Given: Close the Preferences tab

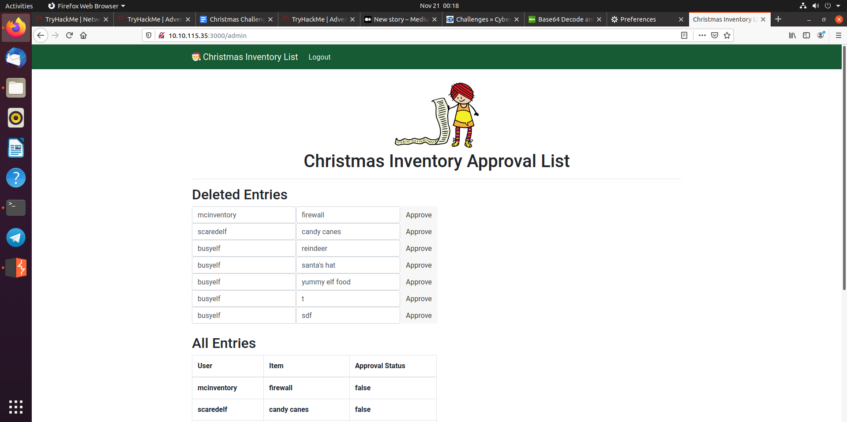Looking at the screenshot, I should pos(681,19).
